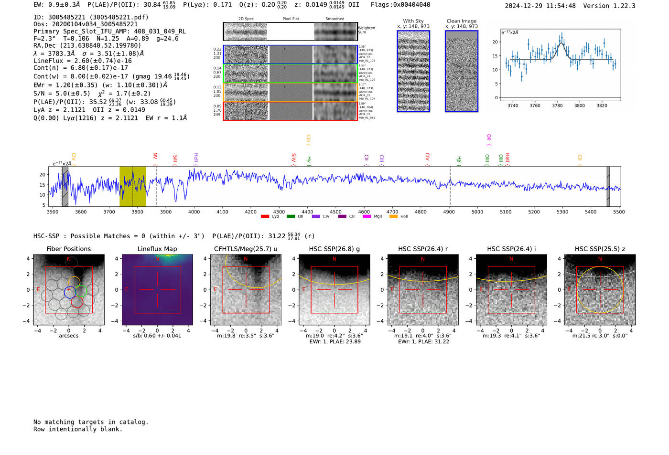Open the red-framed fiber Pixel Flat cutout
Screen dimensions: 669x455
tap(291, 111)
